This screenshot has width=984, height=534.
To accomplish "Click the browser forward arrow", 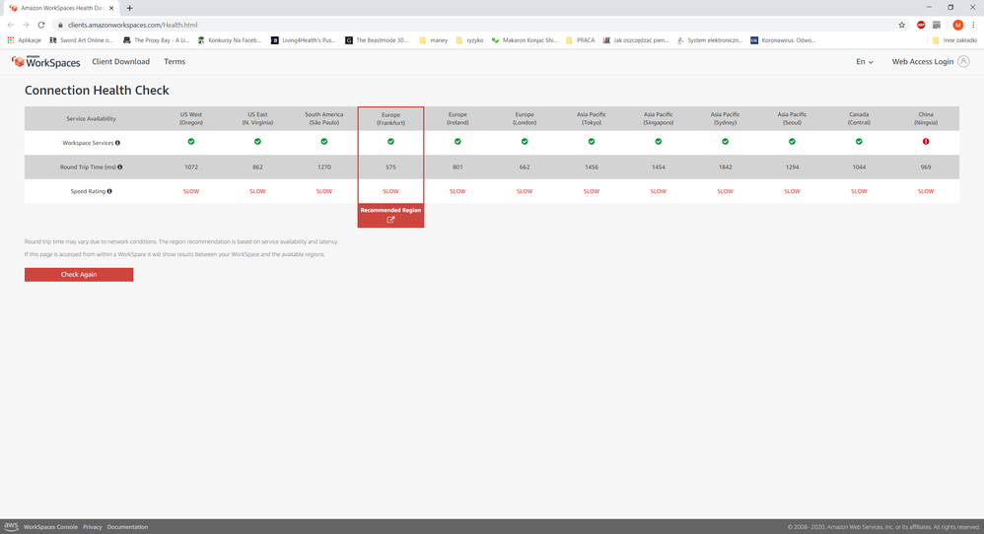I will [26, 25].
